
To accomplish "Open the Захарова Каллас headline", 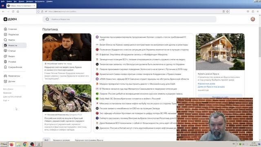I will pyautogui.click(x=143, y=38).
